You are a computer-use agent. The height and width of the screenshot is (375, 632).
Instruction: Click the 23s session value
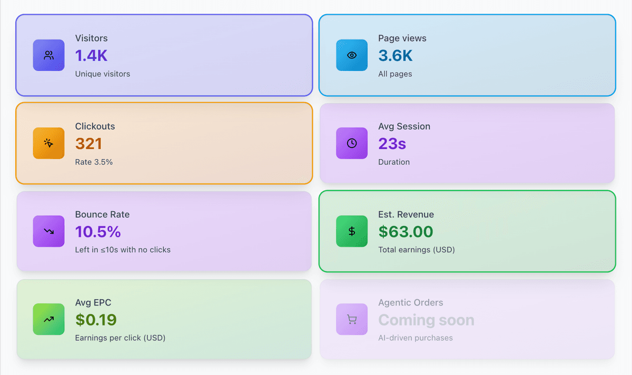(392, 143)
